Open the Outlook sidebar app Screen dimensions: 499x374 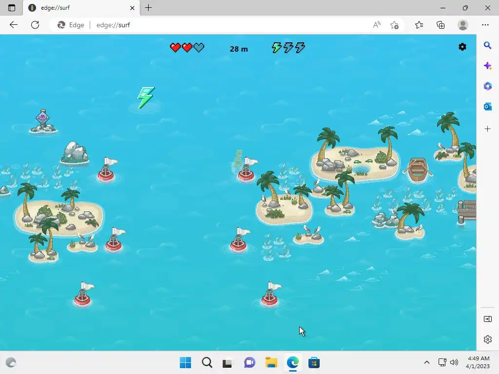pyautogui.click(x=487, y=107)
